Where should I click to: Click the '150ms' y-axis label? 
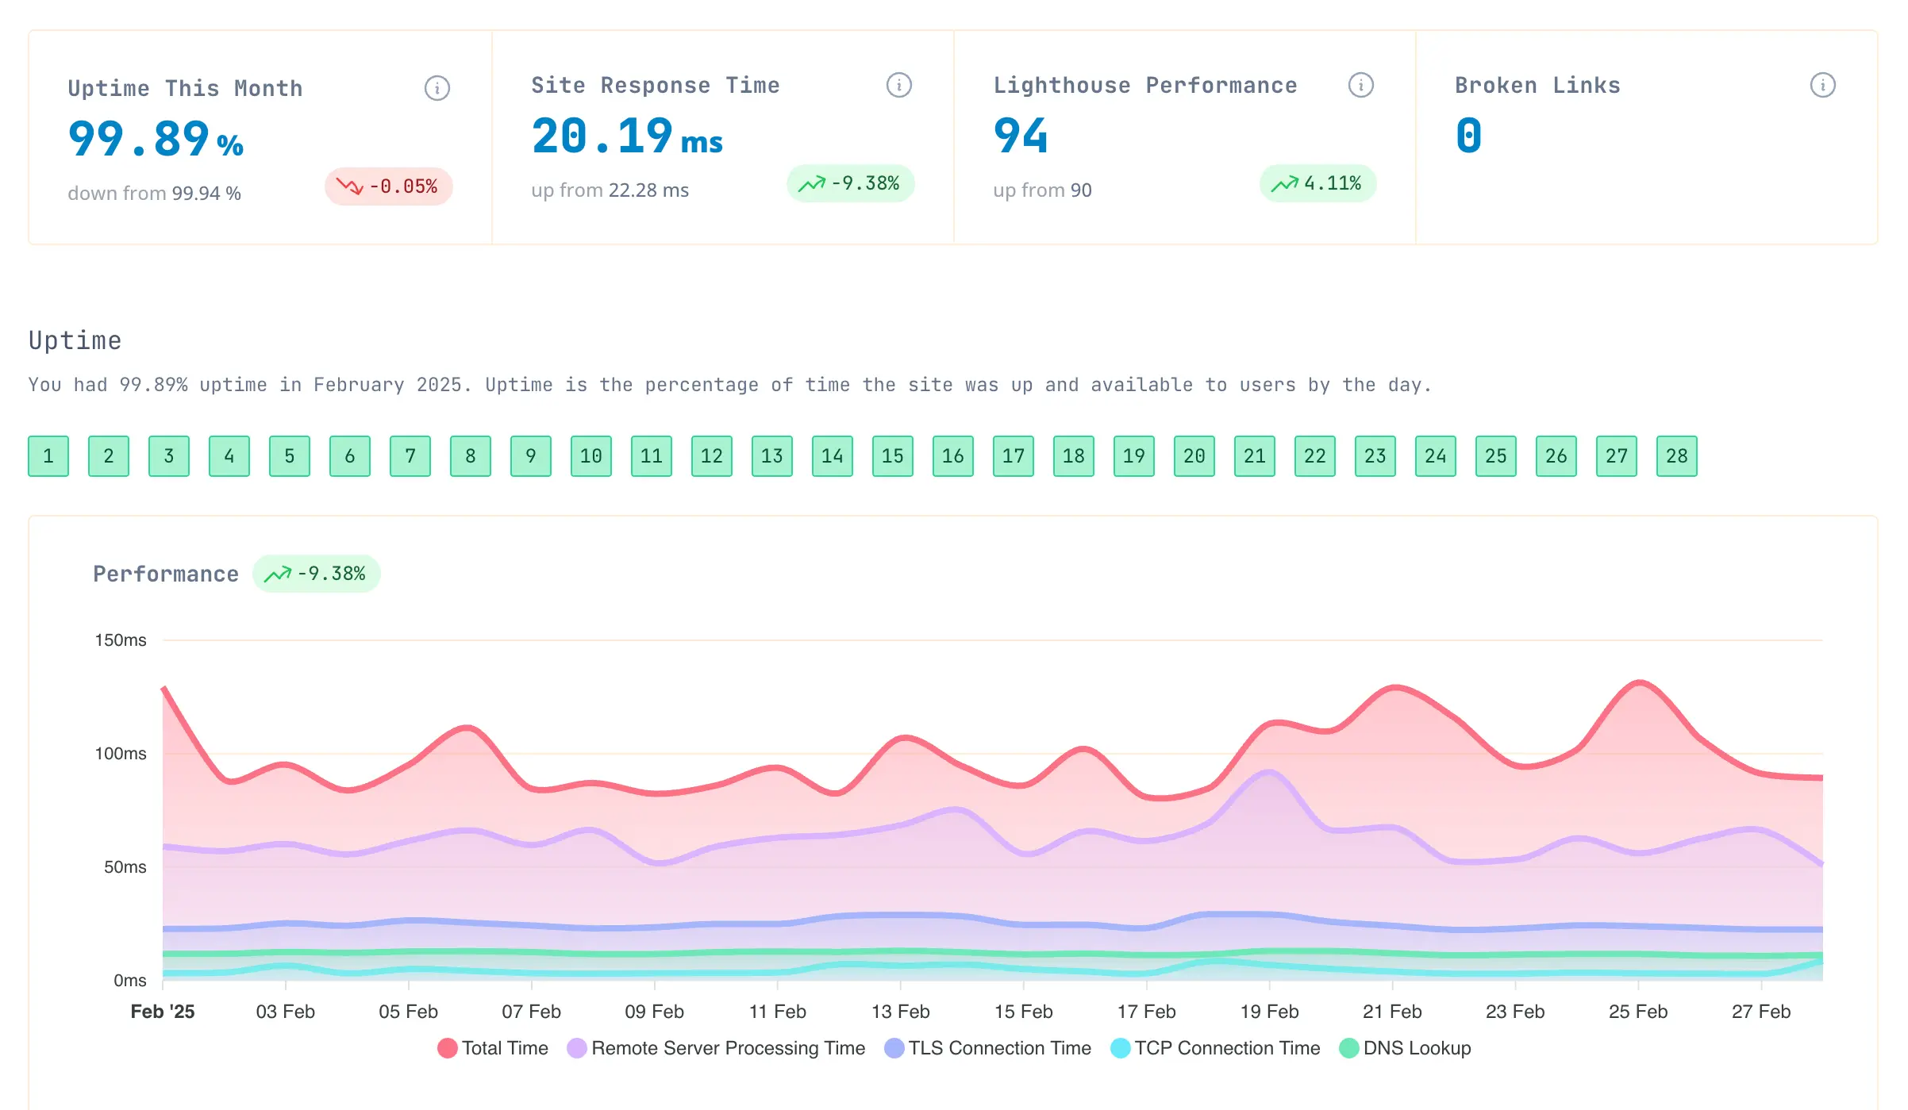(121, 640)
